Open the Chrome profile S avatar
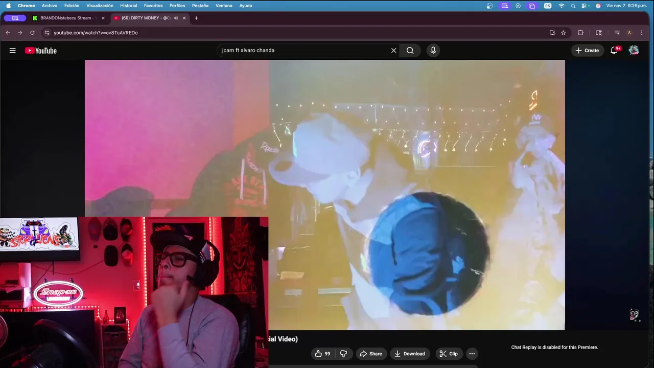 [x=629, y=33]
